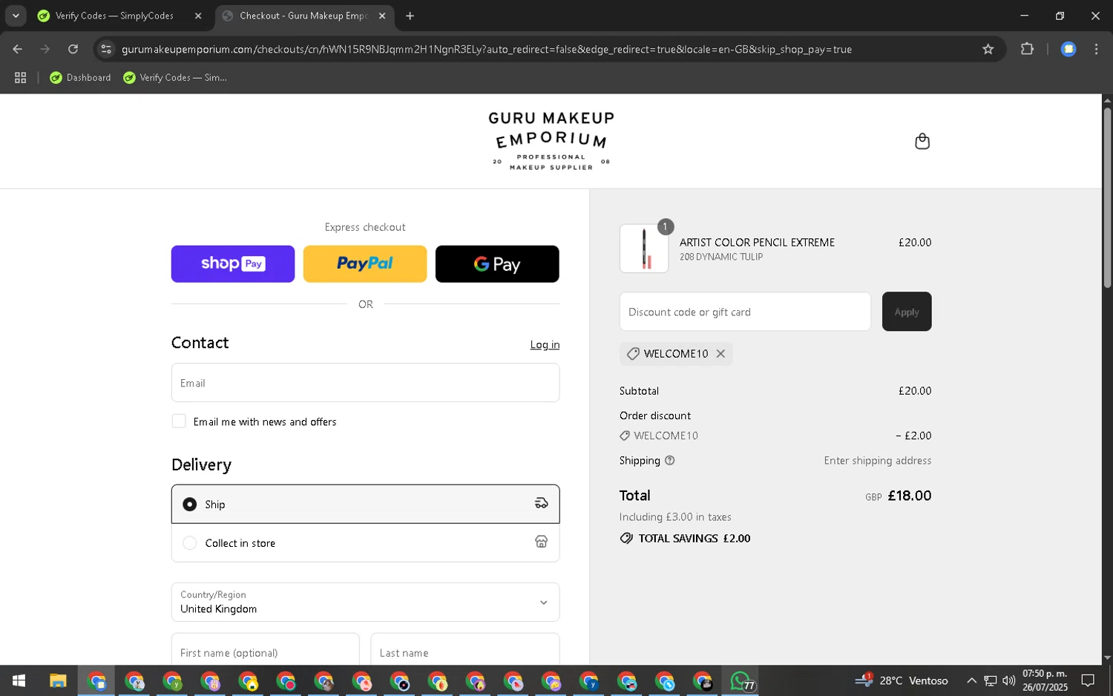This screenshot has width=1113, height=696.
Task: Open the volume control in system tray
Action: (x=1008, y=680)
